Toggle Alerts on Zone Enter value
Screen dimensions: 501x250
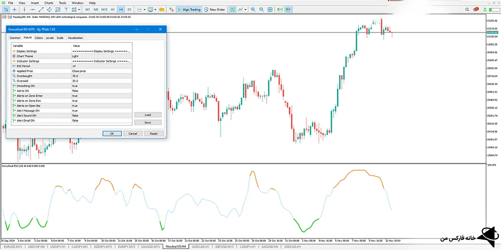point(102,95)
